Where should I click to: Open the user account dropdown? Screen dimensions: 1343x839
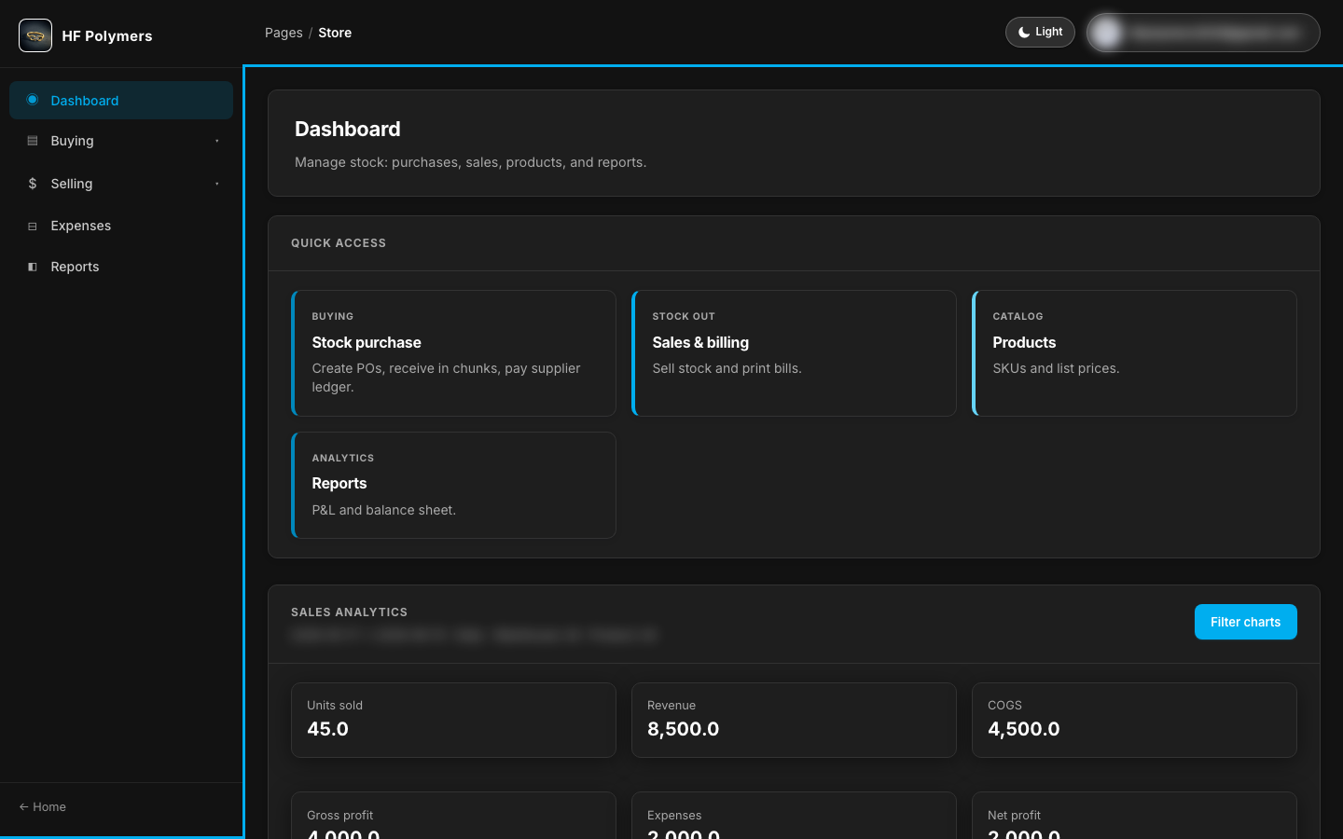click(1203, 33)
